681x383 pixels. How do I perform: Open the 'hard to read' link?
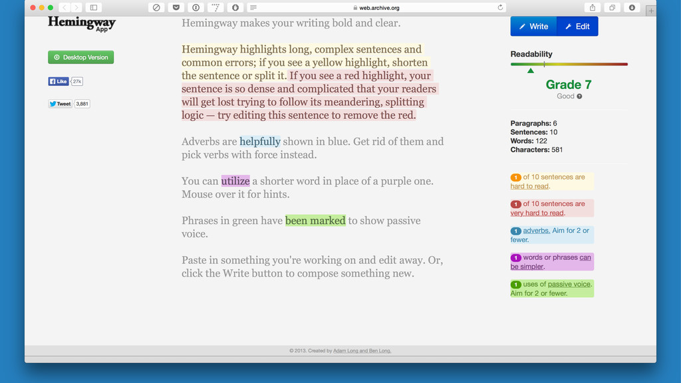click(529, 186)
